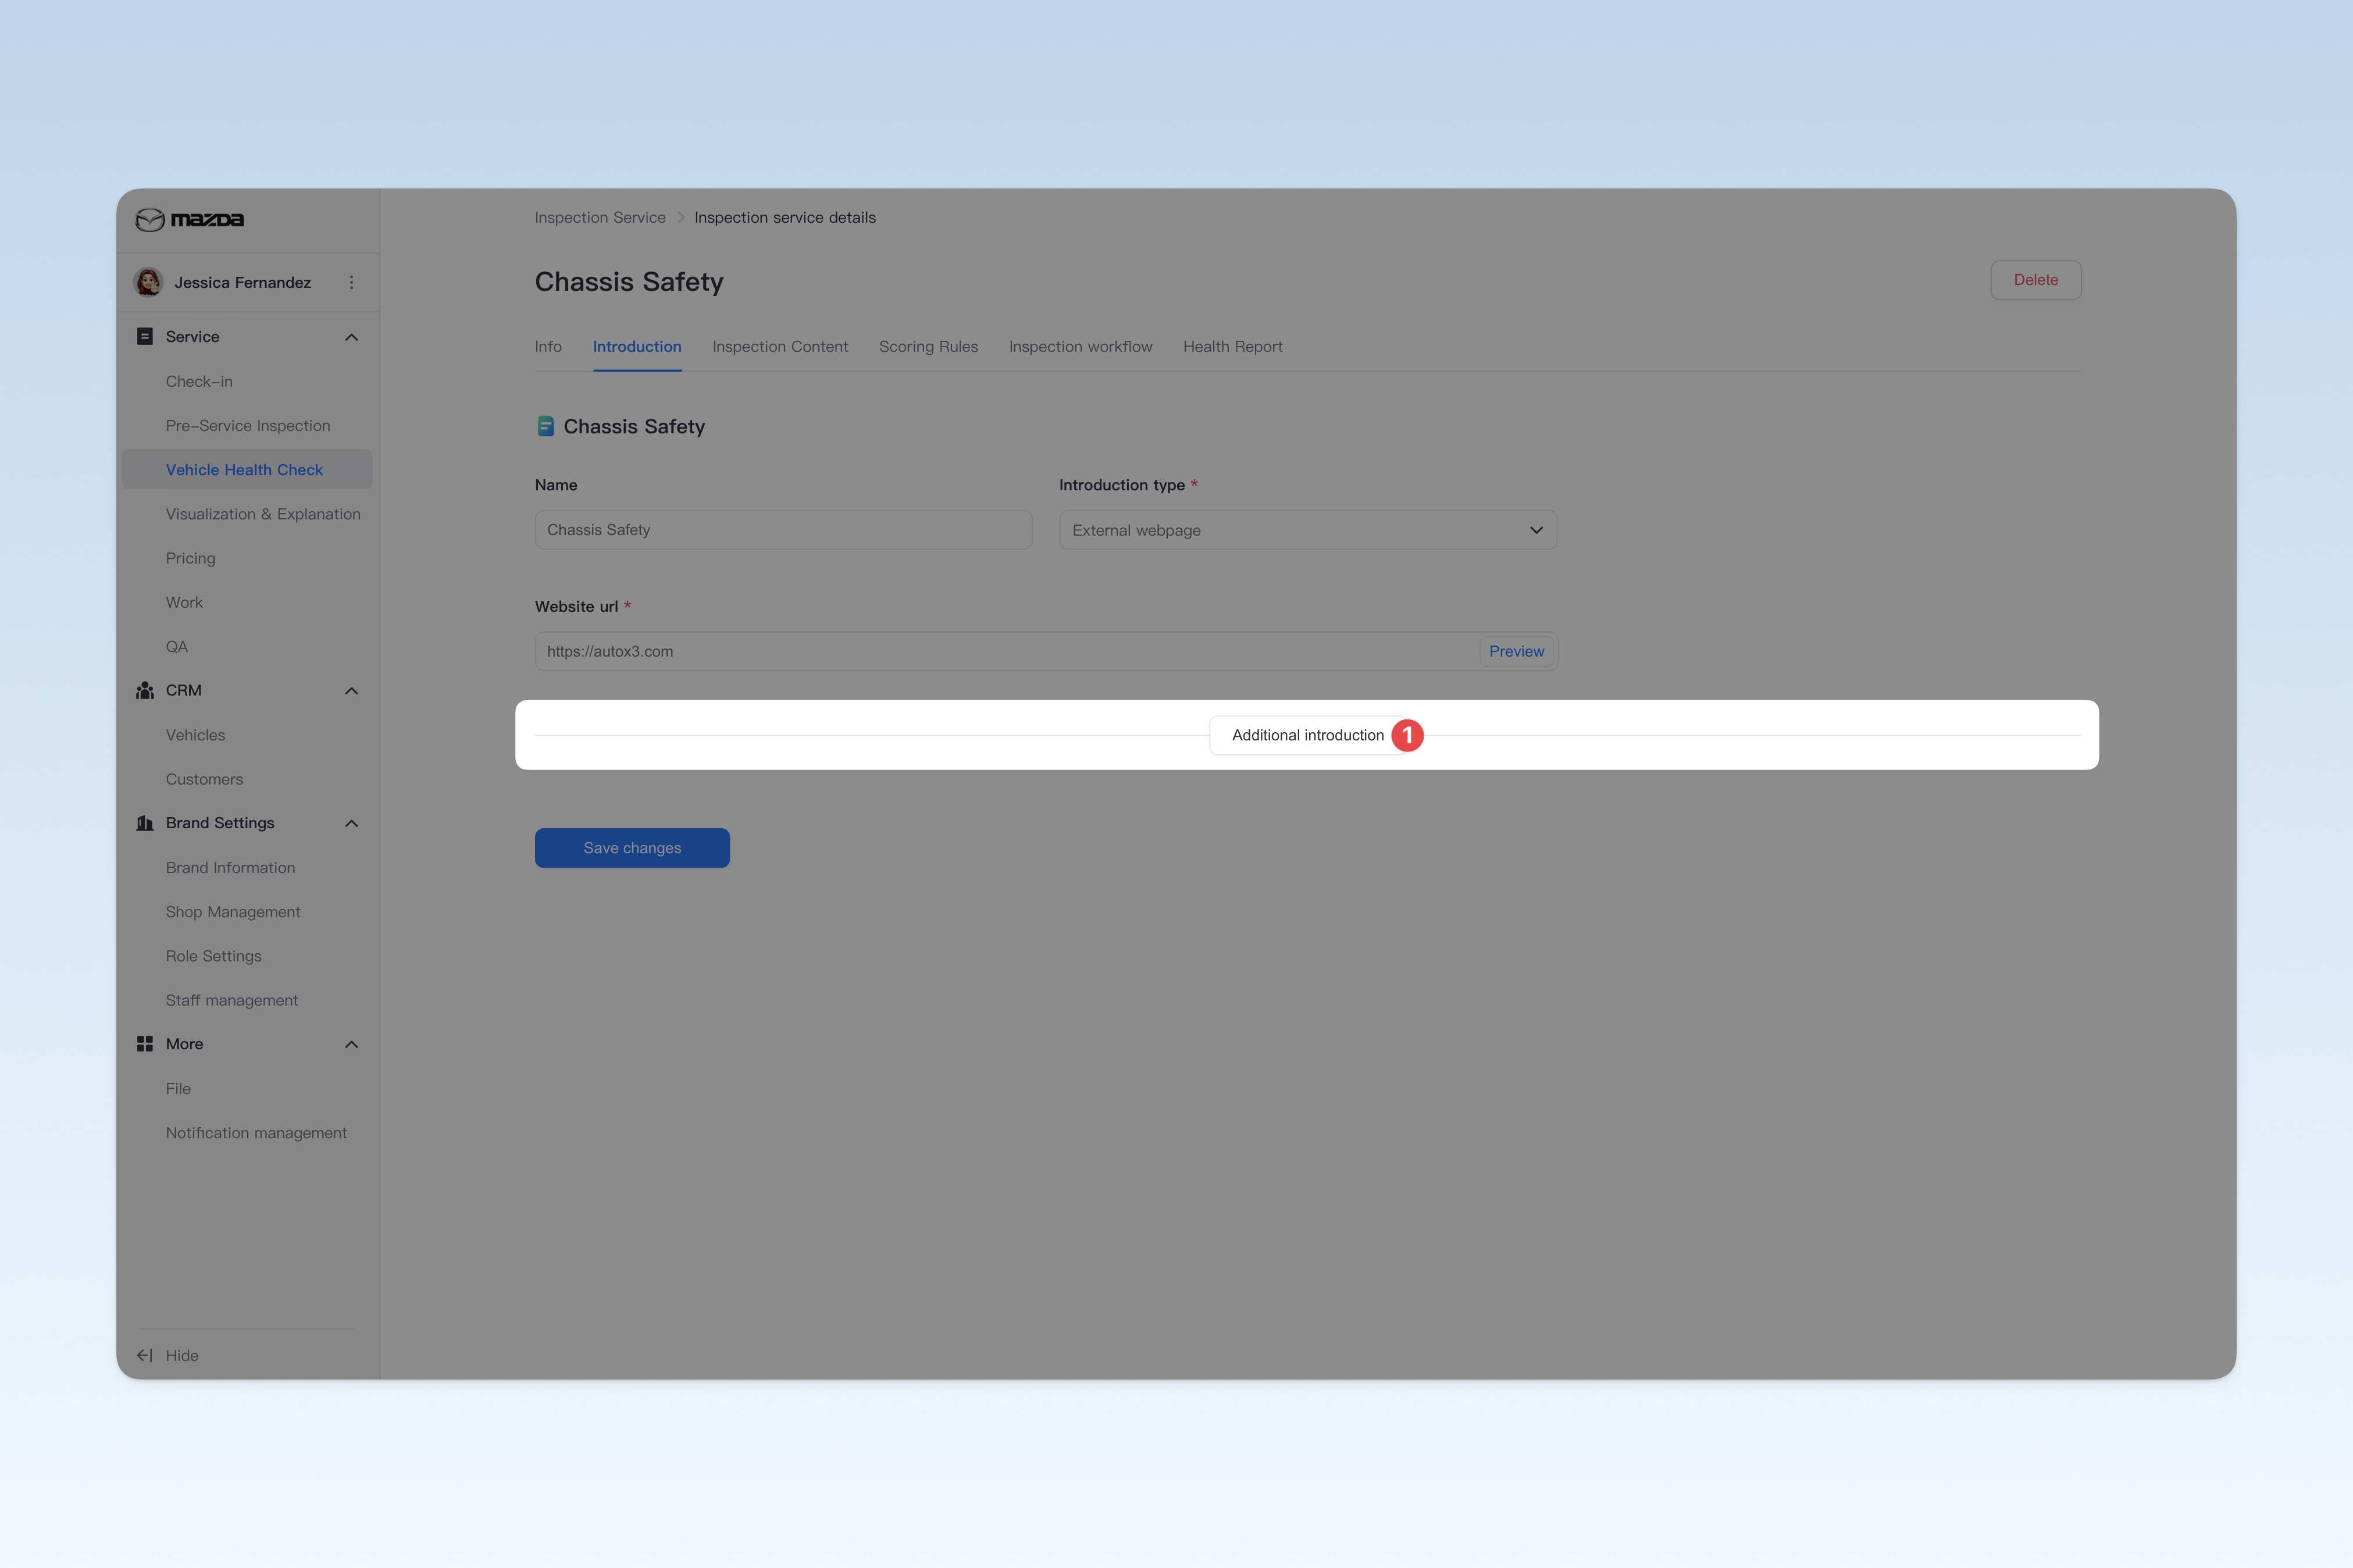Viewport: 2353px width, 1568px height.
Task: Open Jessica Fernandez's three-dot options menu
Action: tap(351, 282)
